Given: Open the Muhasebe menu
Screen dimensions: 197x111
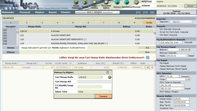Looking at the screenshot, I should (8, 12).
